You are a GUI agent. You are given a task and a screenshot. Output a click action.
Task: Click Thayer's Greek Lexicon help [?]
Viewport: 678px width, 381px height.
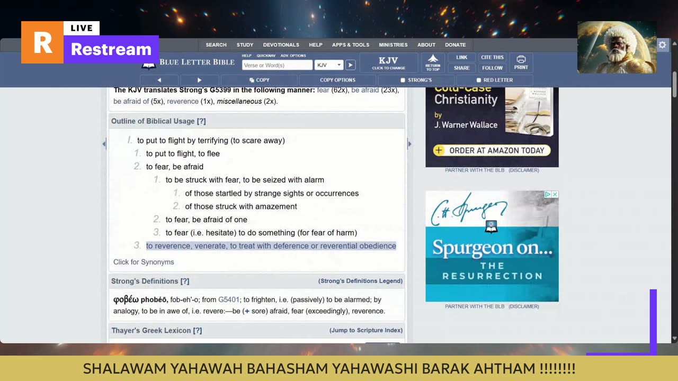point(198,330)
